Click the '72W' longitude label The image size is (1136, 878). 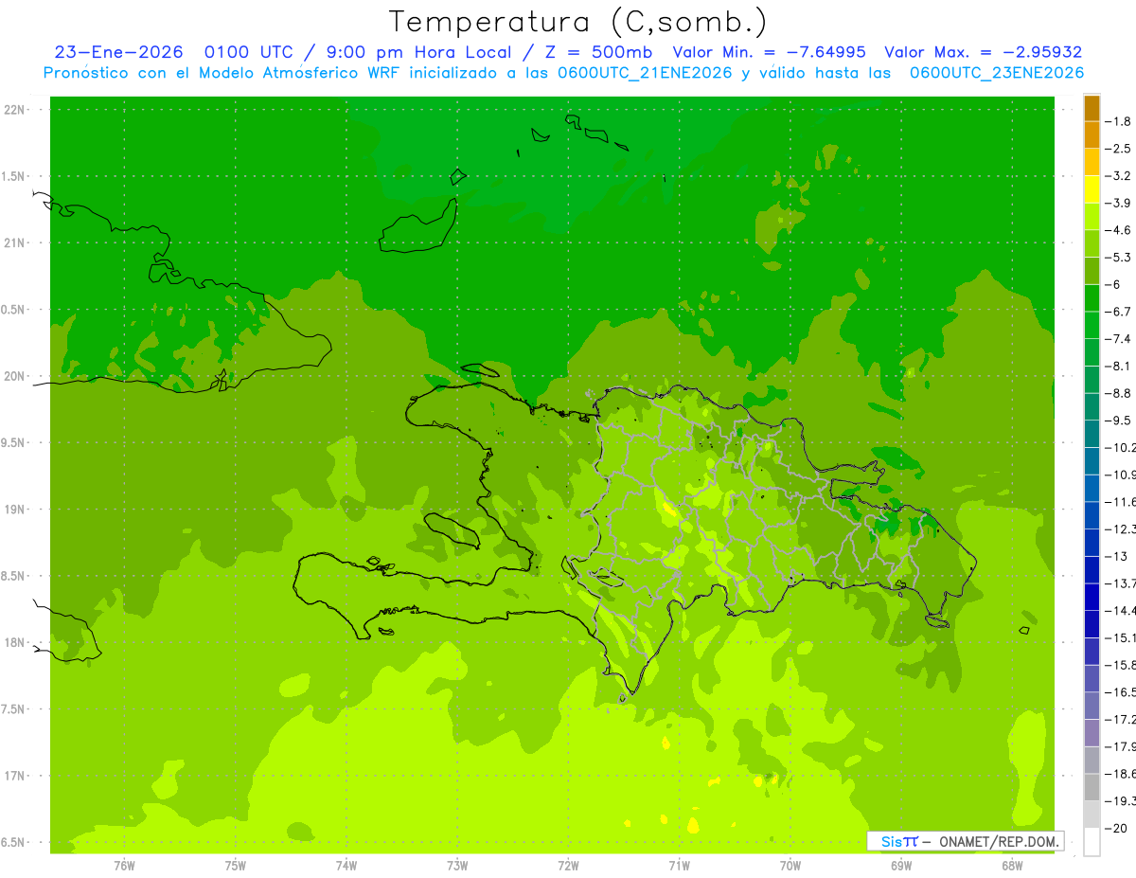pos(568,865)
